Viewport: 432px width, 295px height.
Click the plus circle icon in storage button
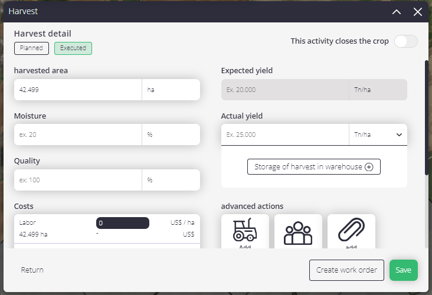pyautogui.click(x=369, y=167)
